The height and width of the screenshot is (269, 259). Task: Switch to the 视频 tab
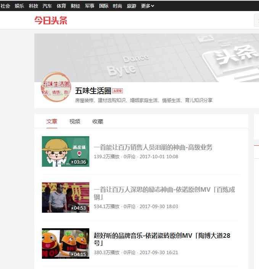click(x=75, y=121)
